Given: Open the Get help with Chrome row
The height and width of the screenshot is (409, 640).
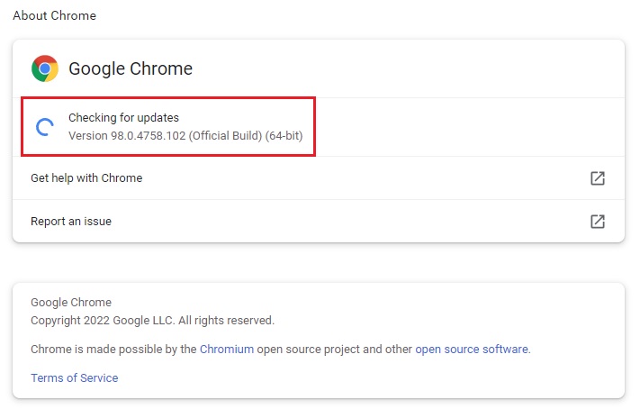Looking at the screenshot, I should tap(86, 178).
